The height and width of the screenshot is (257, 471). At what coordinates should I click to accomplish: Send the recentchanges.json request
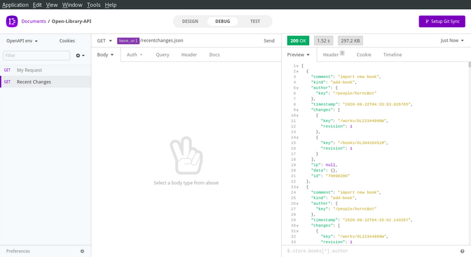[x=269, y=41]
